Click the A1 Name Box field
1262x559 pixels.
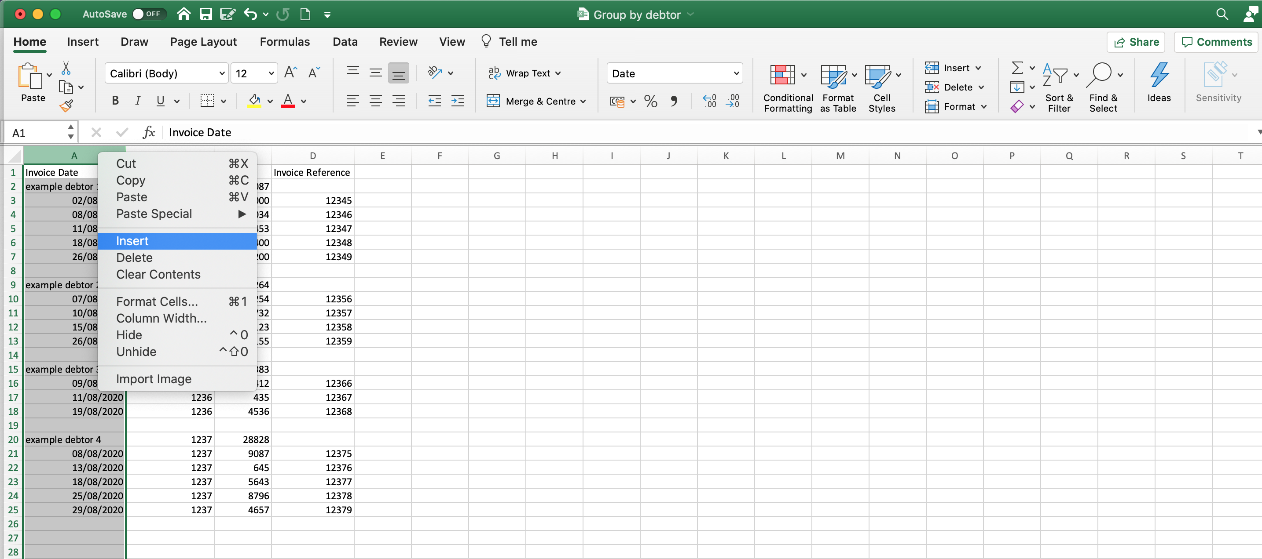[39, 133]
